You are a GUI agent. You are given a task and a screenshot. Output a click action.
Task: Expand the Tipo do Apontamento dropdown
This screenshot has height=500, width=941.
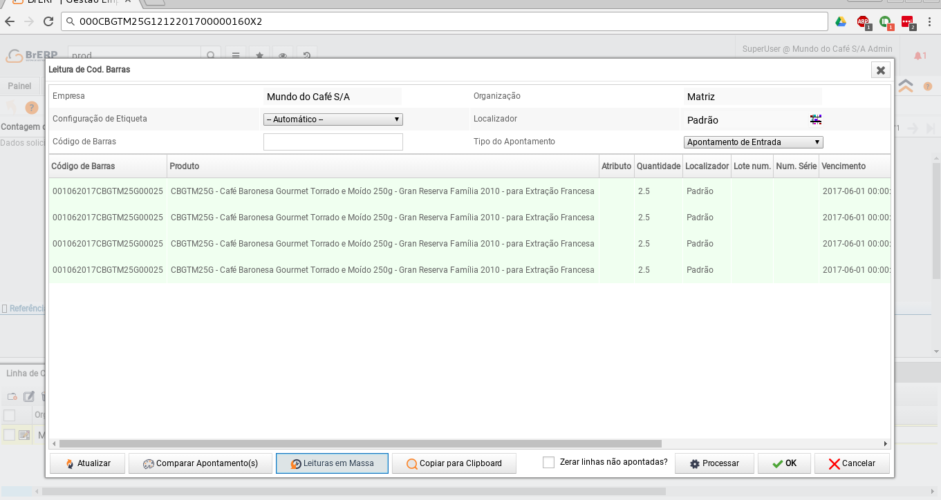coord(753,142)
